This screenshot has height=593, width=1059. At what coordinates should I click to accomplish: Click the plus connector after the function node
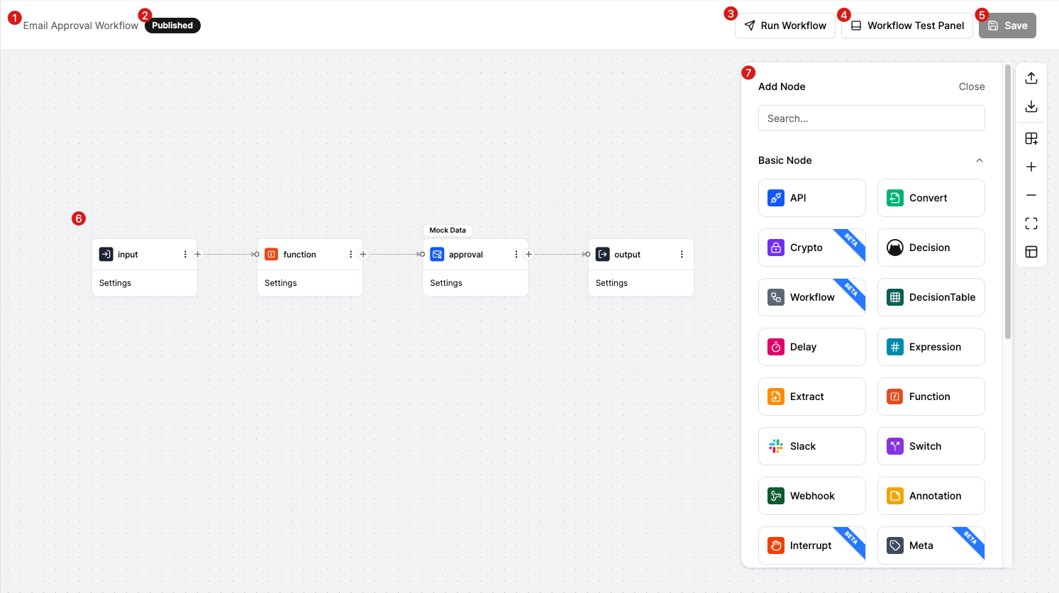pos(363,254)
